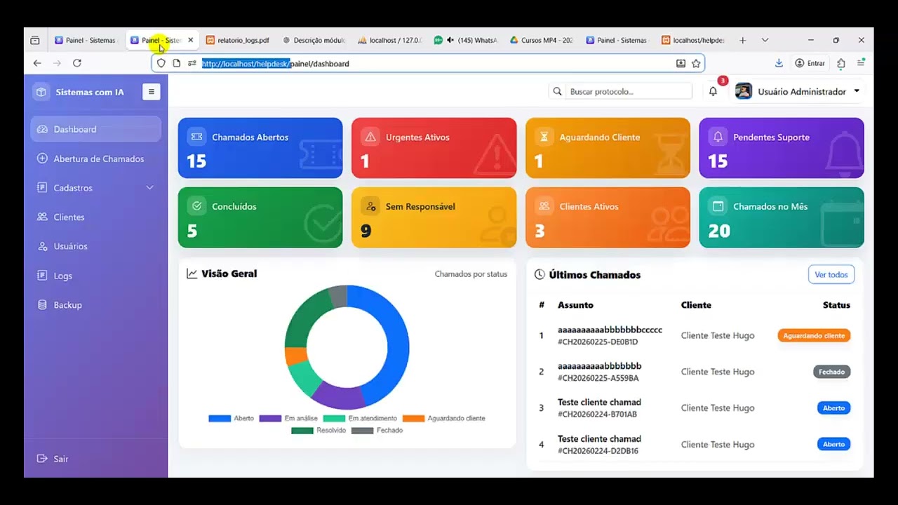Click the Concluídos checkmark icon
The width and height of the screenshot is (898, 505).
coord(196,206)
